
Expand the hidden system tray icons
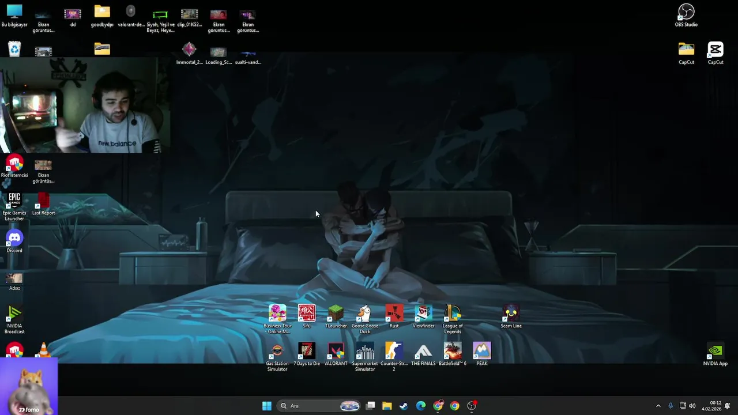tap(658, 406)
